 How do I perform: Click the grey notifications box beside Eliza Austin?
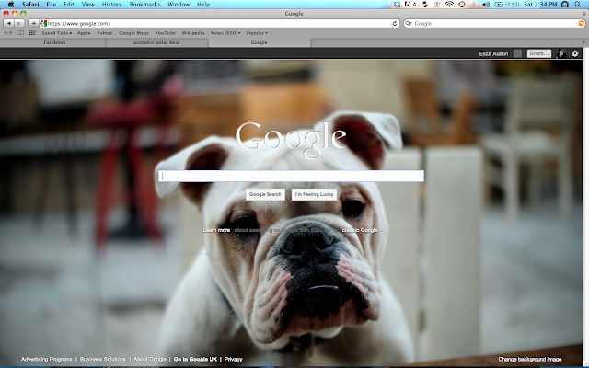pos(517,53)
